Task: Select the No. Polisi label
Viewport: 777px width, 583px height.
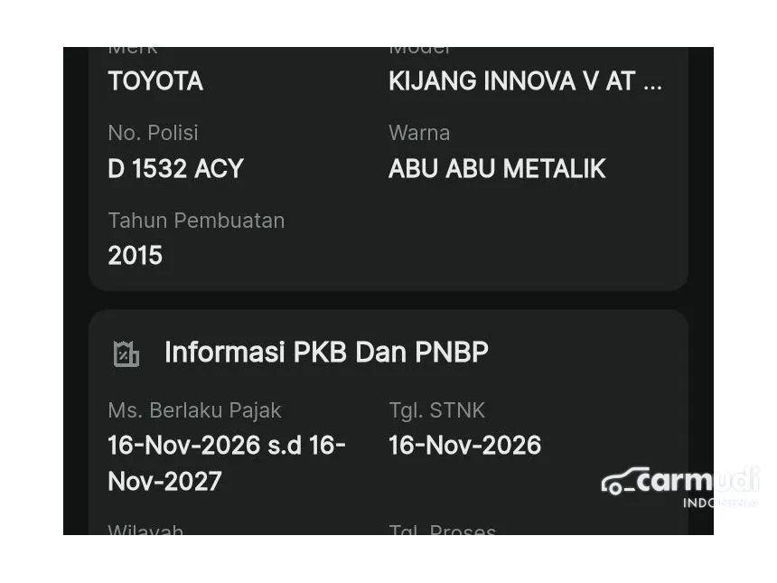Action: pyautogui.click(x=153, y=133)
